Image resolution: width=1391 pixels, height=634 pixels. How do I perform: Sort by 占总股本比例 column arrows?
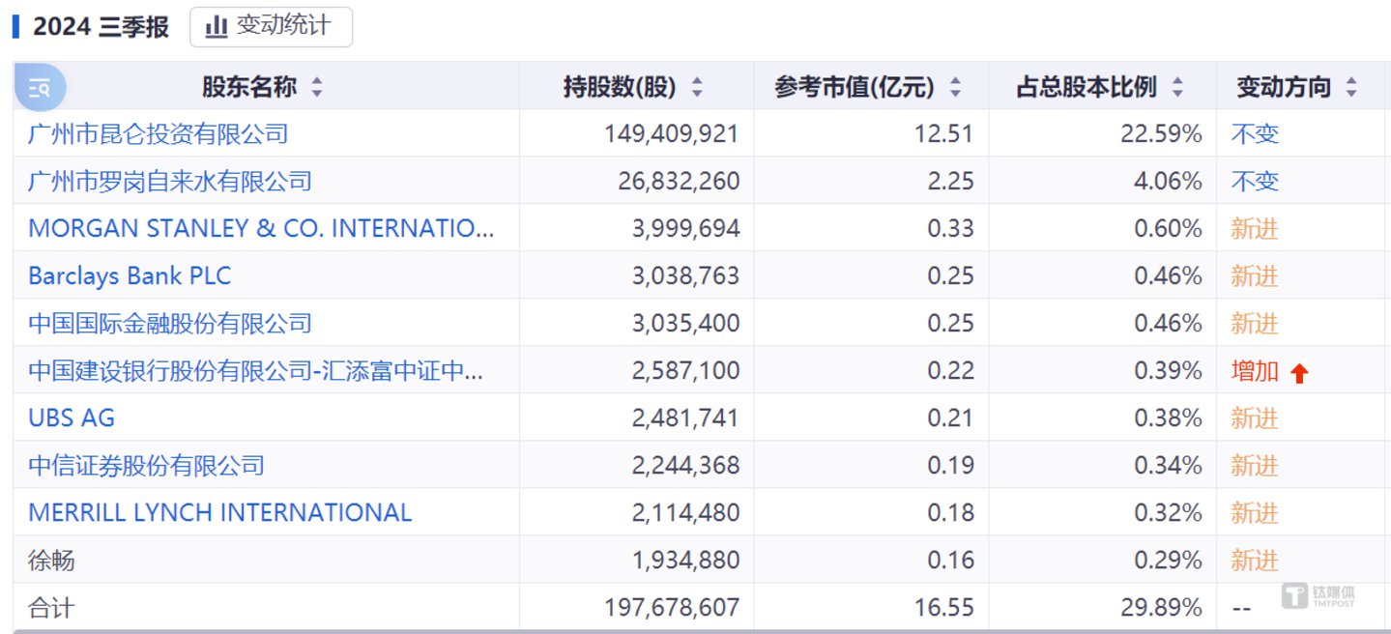pos(1177,88)
